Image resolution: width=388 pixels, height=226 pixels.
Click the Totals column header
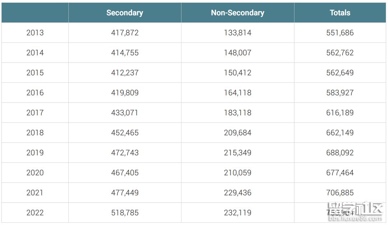[x=340, y=13]
